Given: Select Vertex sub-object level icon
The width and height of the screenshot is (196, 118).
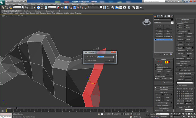Looking at the screenshot, I should coord(158,62).
